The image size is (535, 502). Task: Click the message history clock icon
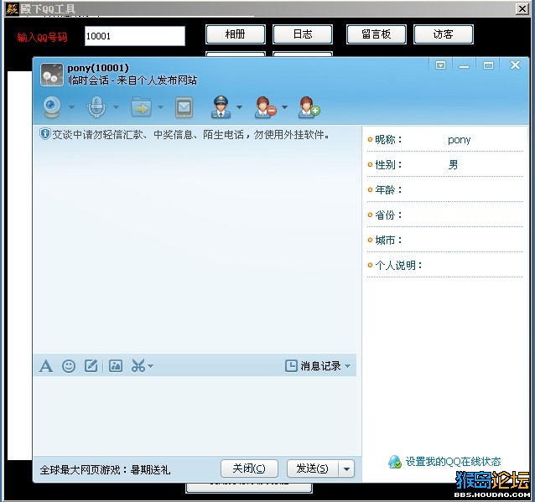(x=291, y=366)
